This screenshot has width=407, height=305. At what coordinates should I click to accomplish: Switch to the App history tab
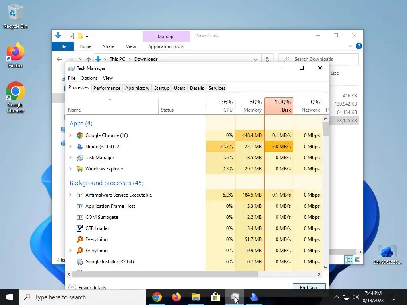137,88
